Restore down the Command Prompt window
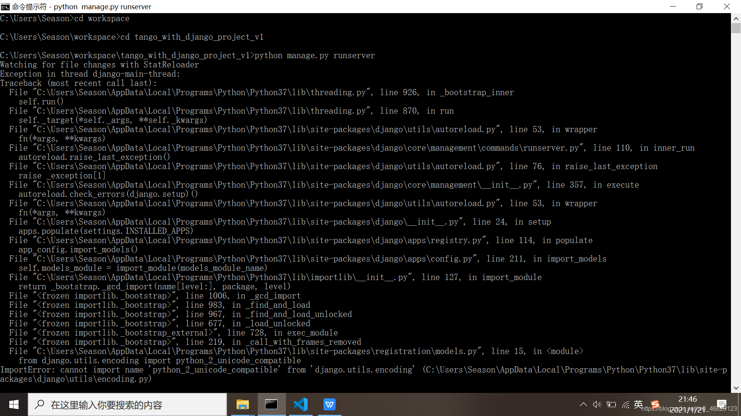Image resolution: width=741 pixels, height=416 pixels. point(700,7)
